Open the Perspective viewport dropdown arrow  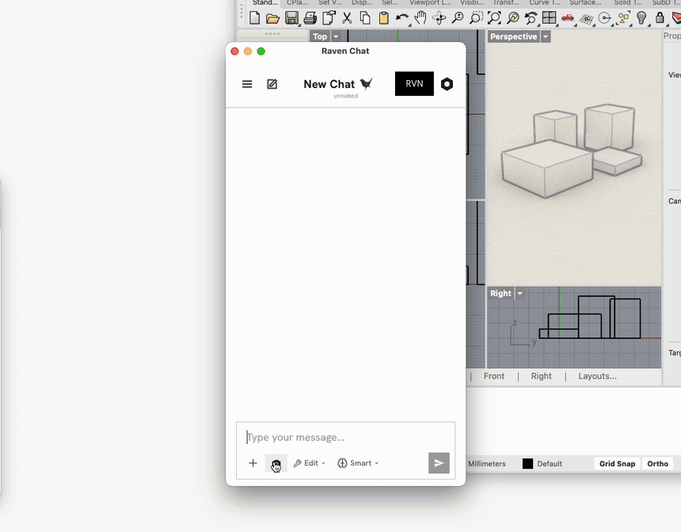click(546, 36)
